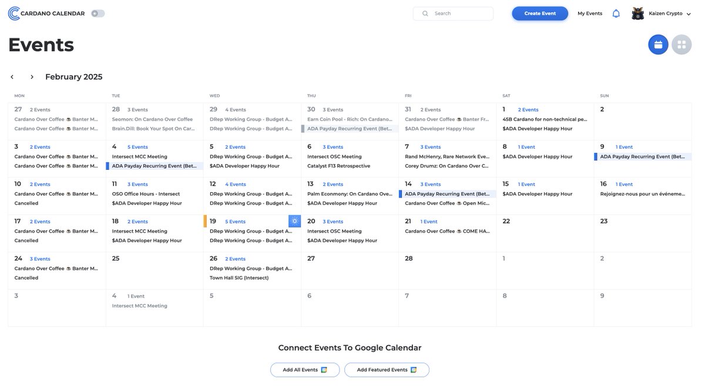Open Brain.Dill: Book Your Spot event

(x=155, y=129)
